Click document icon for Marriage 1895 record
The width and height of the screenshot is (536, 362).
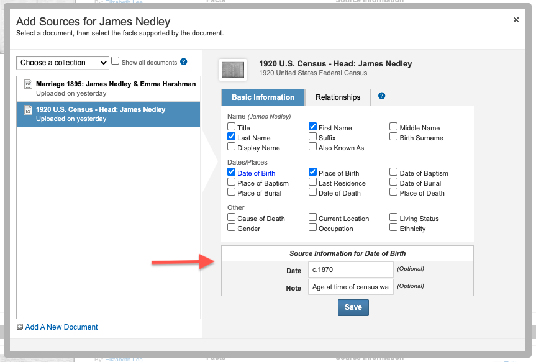(x=28, y=84)
